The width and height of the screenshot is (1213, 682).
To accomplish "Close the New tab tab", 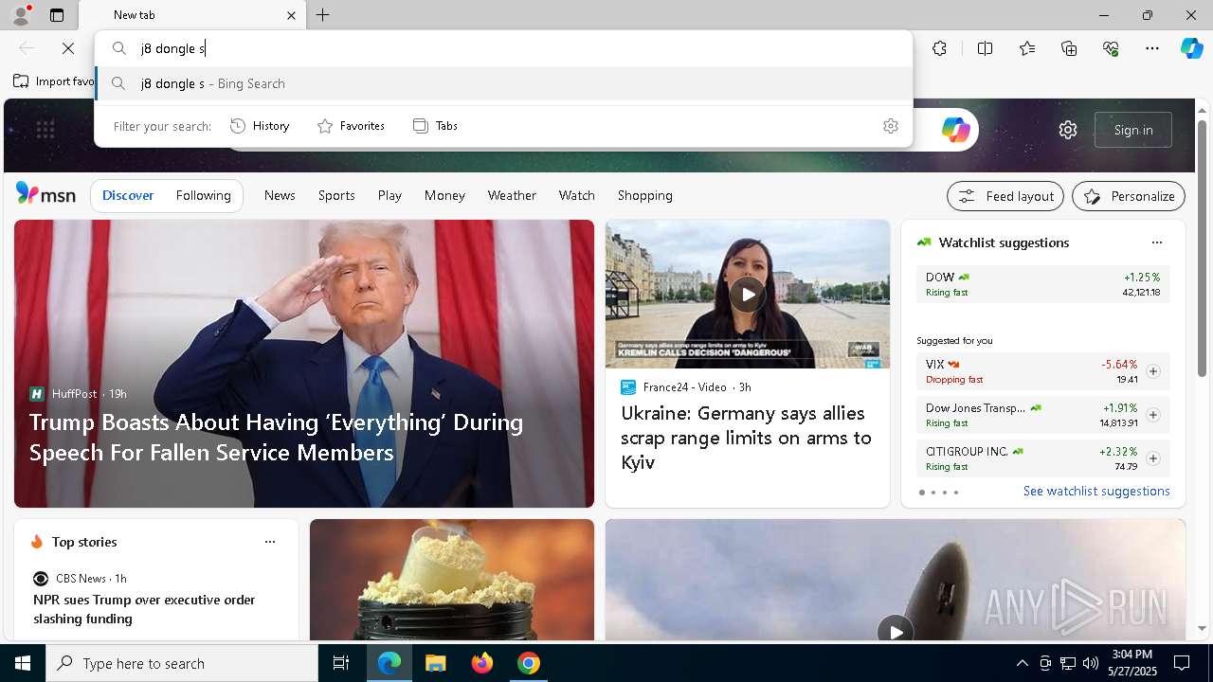I will (x=292, y=15).
